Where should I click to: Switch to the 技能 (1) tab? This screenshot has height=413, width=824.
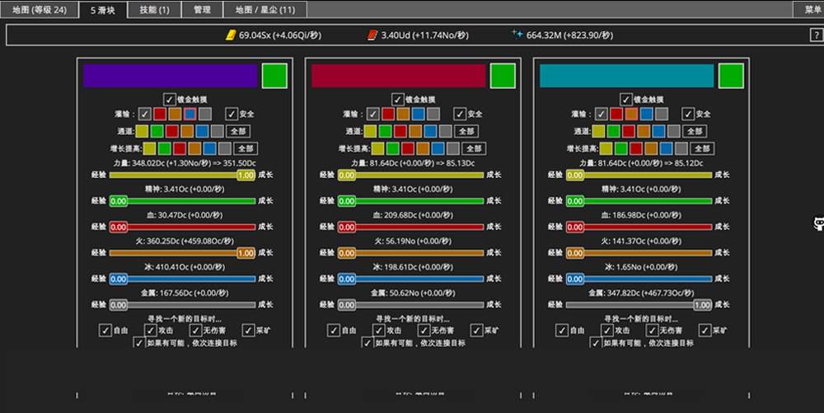pyautogui.click(x=155, y=9)
